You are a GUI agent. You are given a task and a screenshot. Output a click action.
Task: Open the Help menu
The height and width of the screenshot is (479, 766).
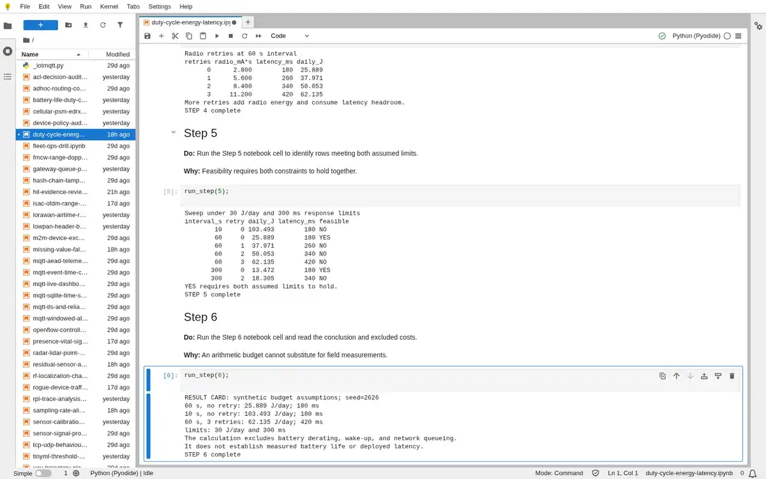point(186,6)
